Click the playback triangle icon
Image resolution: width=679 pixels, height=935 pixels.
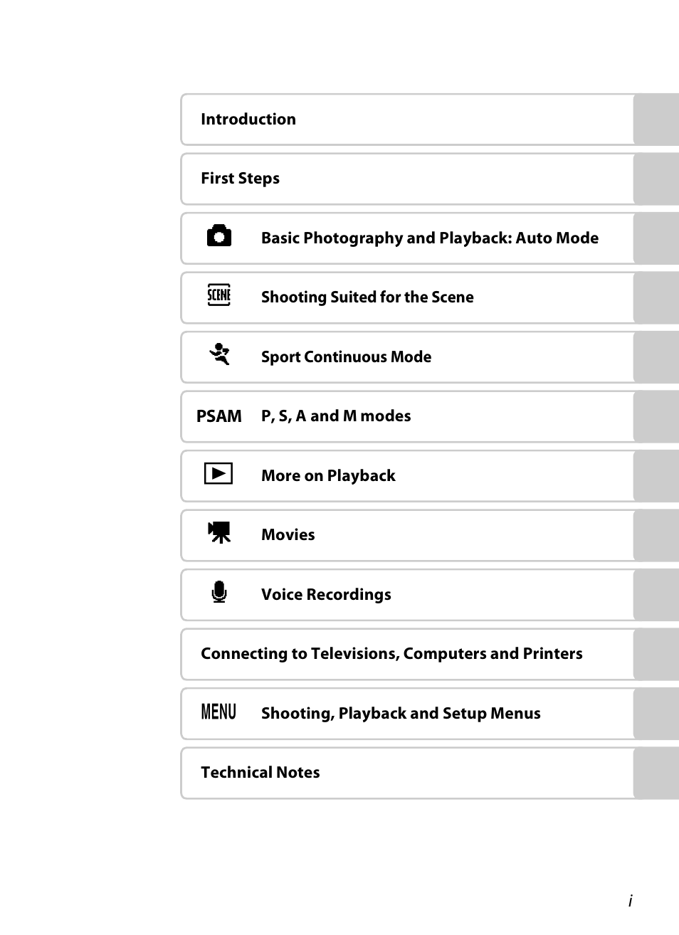(x=219, y=474)
